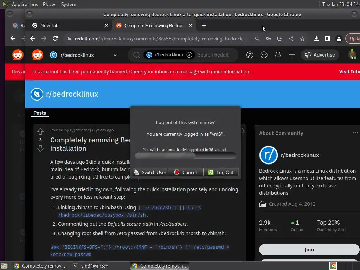Go back in the background Chrome window
Viewport: 360px width, 270px height.
[x=13, y=39]
